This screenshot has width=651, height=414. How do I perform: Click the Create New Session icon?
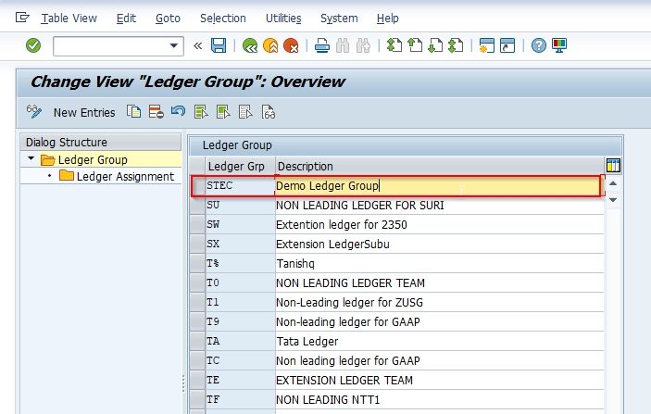pyautogui.click(x=486, y=45)
